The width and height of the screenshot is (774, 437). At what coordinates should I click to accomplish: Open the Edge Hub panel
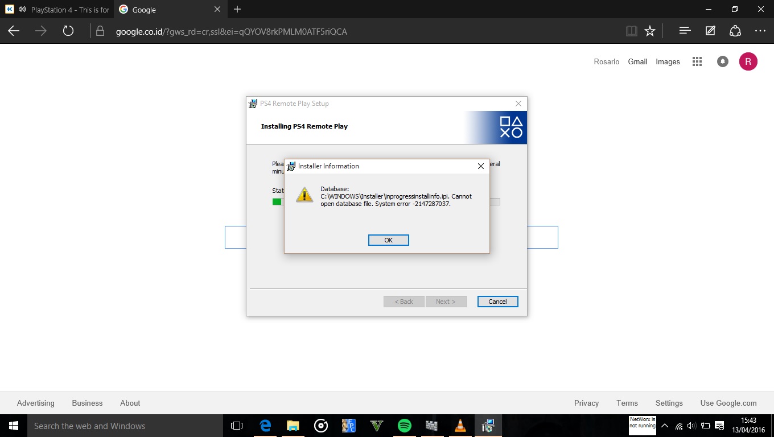coord(685,31)
